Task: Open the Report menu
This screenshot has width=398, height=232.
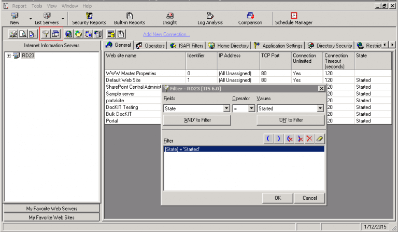Action: click(x=19, y=6)
